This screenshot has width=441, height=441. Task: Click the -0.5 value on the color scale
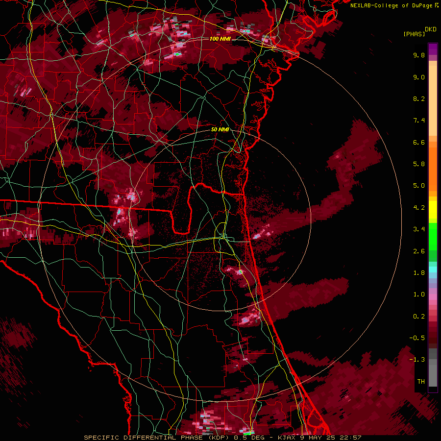pos(417,338)
